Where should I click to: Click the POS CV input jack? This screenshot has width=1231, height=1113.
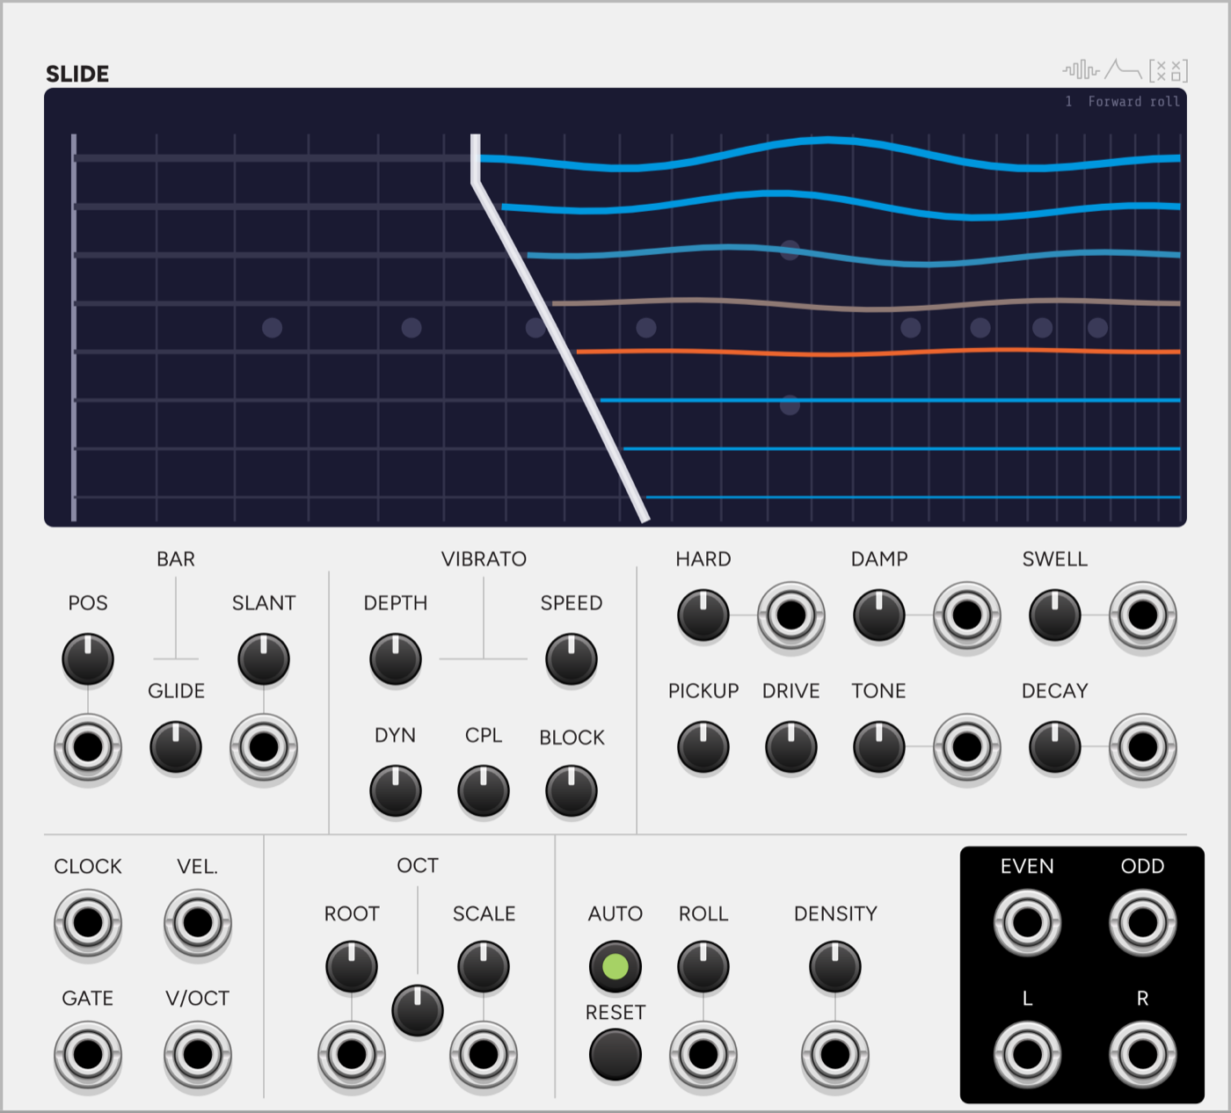[x=88, y=747]
